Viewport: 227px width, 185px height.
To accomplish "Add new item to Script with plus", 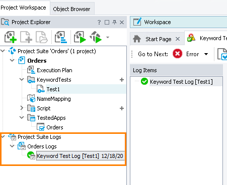I will click(122, 108).
